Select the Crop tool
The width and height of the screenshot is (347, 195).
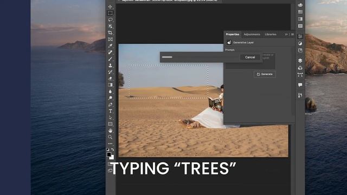[110, 32]
